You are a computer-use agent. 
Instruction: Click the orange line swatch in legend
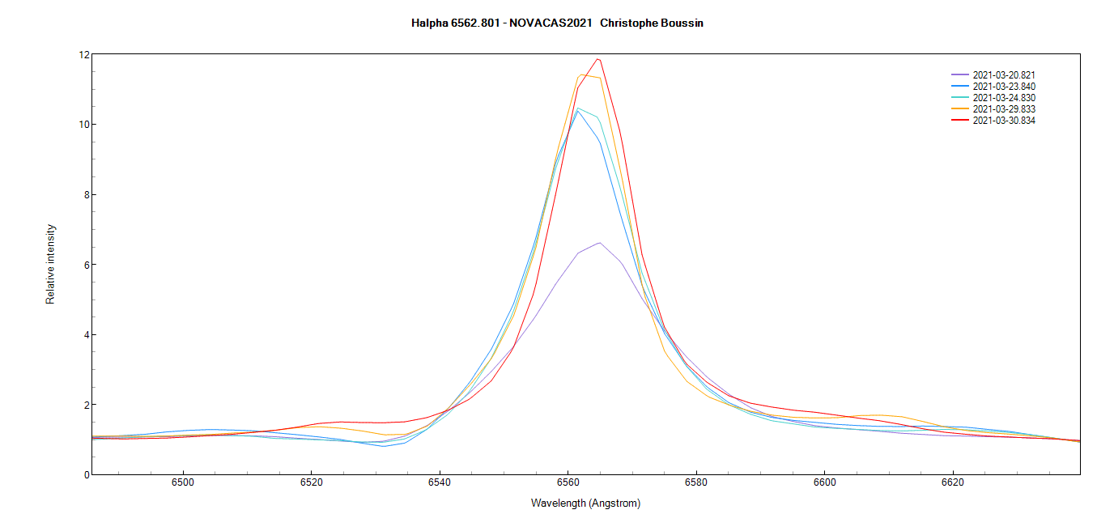[960, 109]
